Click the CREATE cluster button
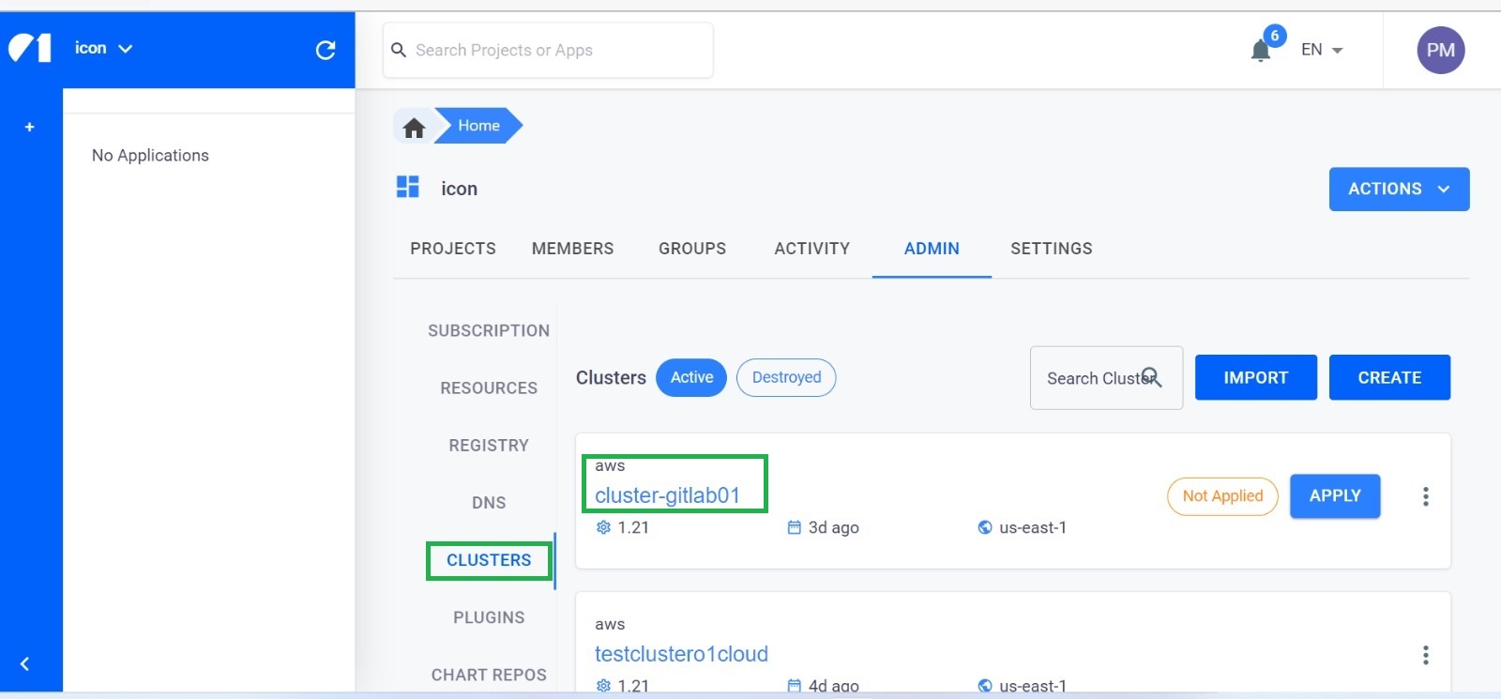 [x=1389, y=377]
